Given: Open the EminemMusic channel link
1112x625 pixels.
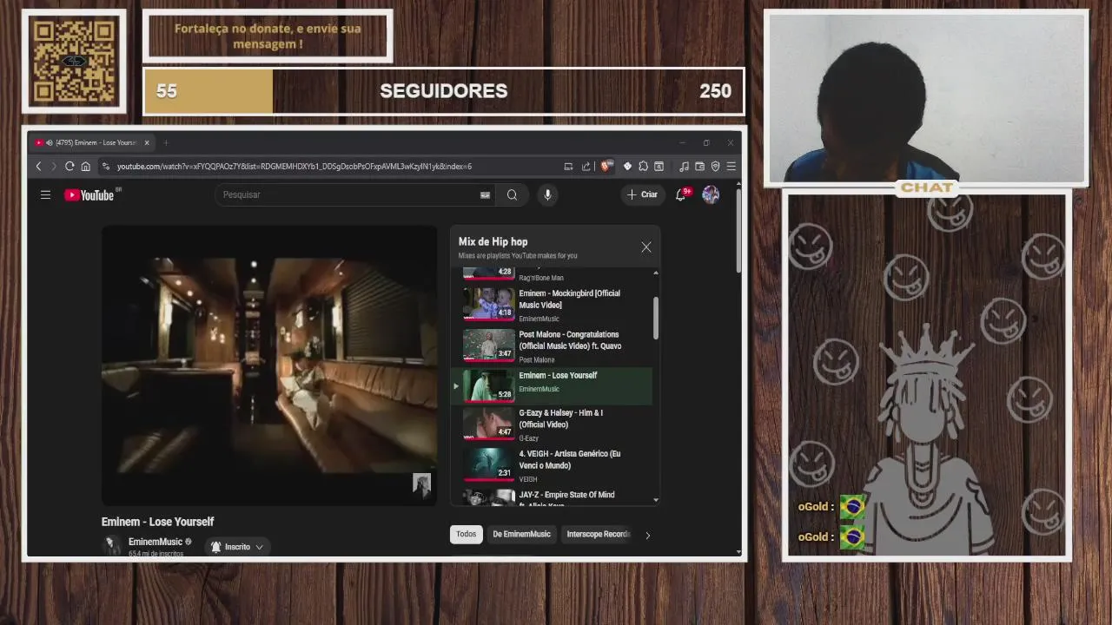Looking at the screenshot, I should [156, 542].
